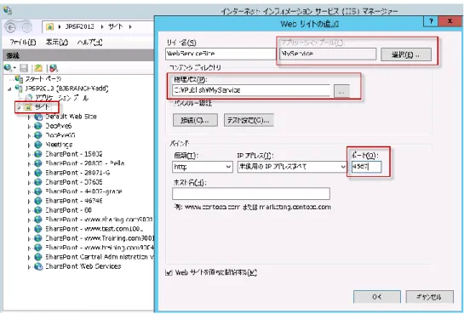Collapse the sites tree node
Viewport: 464px width, 314px height.
point(20,107)
